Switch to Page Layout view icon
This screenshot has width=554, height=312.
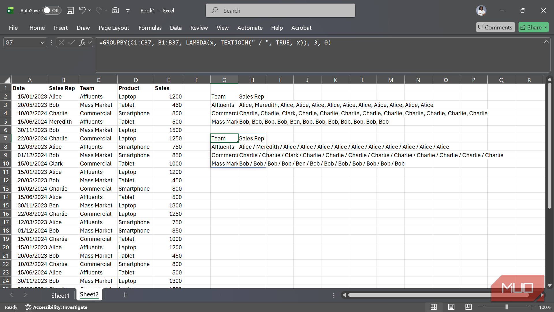point(451,307)
